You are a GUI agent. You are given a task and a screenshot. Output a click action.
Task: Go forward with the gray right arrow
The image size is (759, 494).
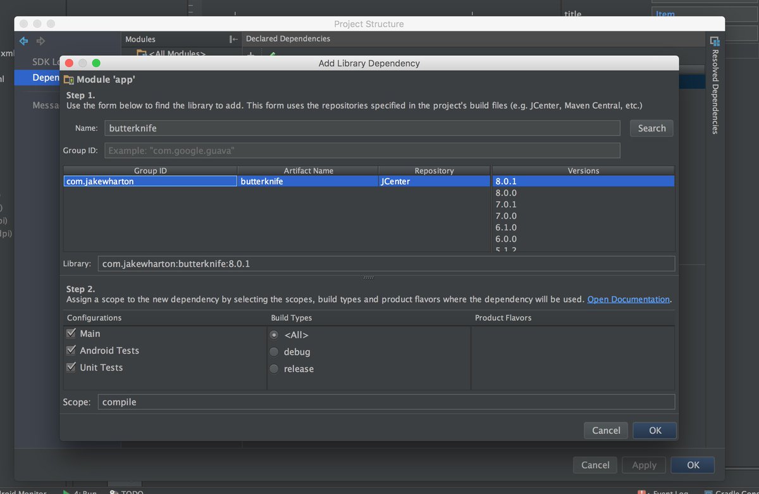tap(41, 41)
